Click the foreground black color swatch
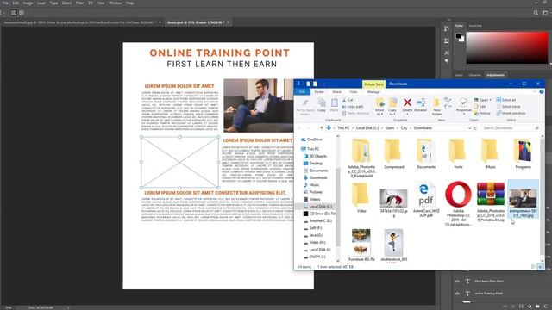 click(x=458, y=35)
